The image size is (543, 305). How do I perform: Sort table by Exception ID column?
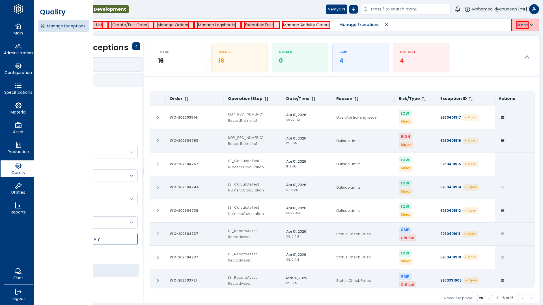471,99
